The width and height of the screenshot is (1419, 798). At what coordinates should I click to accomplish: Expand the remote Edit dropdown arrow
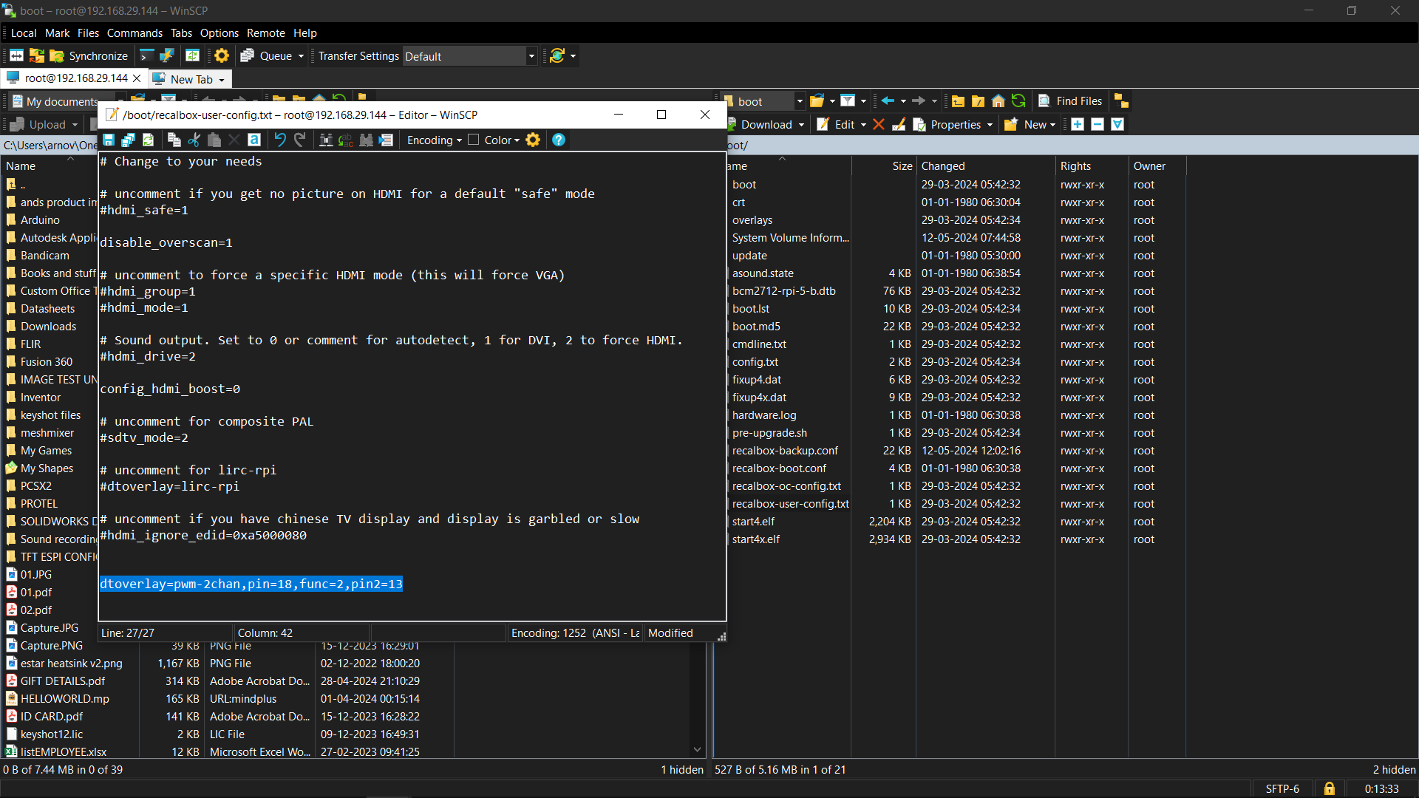[863, 125]
